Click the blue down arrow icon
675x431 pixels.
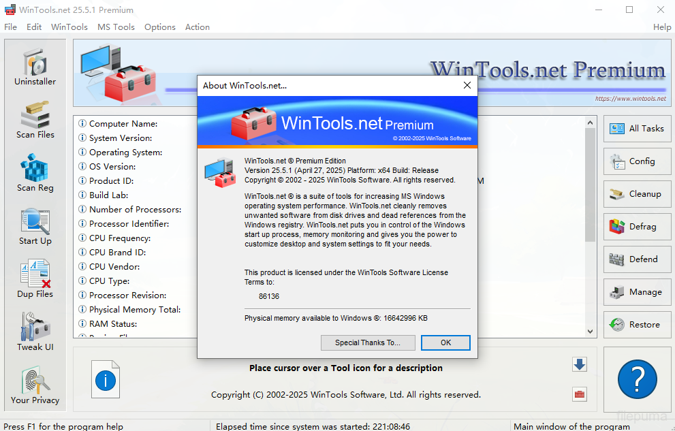(580, 364)
